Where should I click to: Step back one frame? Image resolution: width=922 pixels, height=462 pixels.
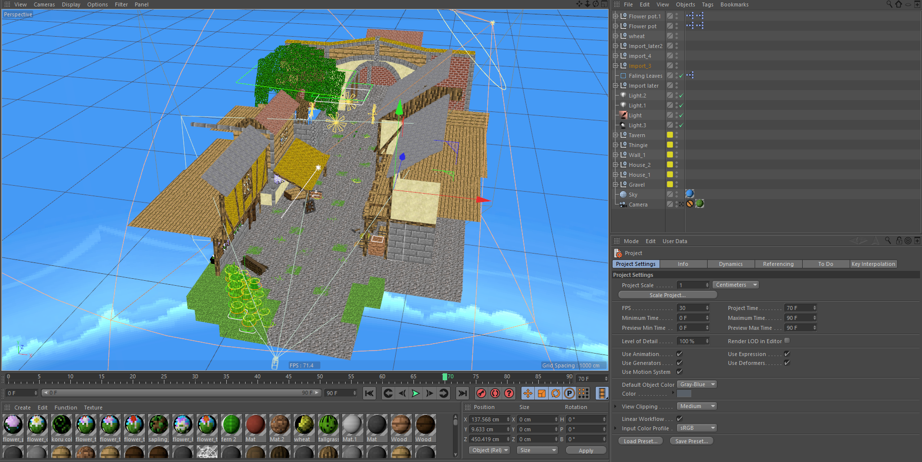coord(402,393)
